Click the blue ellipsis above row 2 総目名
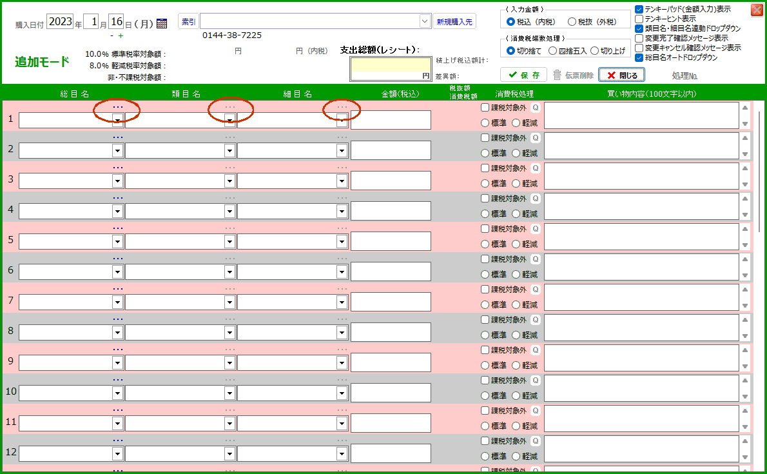 [117, 137]
